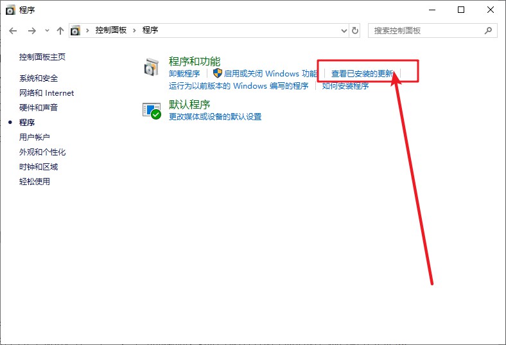Click the 默认程序 icon with green check
The image size is (506, 345).
pos(152,111)
